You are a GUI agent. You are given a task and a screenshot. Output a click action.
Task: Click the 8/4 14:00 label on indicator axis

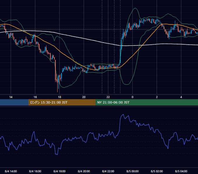pyautogui.click(x=11, y=171)
